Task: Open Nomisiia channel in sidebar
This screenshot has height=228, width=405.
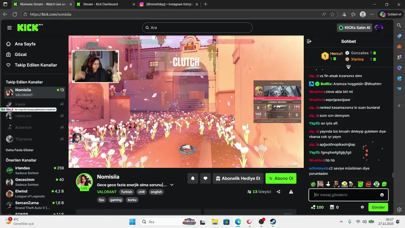Action: [35, 92]
